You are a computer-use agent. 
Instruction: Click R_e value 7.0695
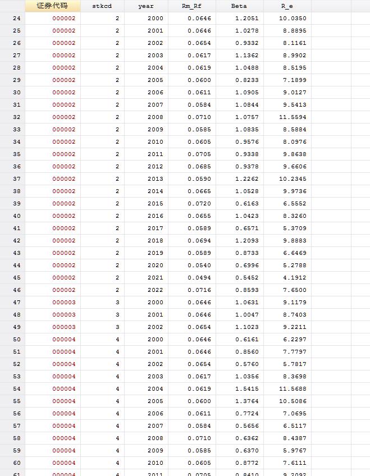pyautogui.click(x=295, y=414)
